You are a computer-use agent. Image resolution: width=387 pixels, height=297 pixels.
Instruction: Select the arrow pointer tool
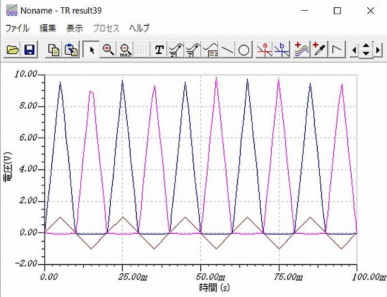(91, 50)
